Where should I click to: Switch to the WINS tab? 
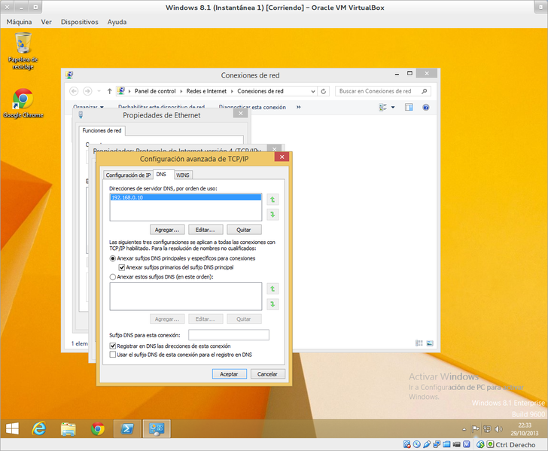pos(183,175)
